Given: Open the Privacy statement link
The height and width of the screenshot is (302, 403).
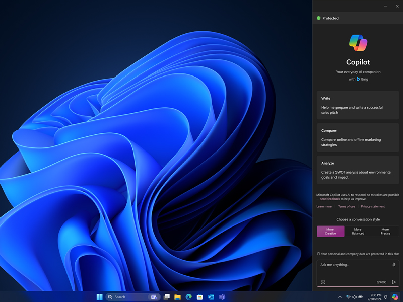Looking at the screenshot, I should point(373,206).
